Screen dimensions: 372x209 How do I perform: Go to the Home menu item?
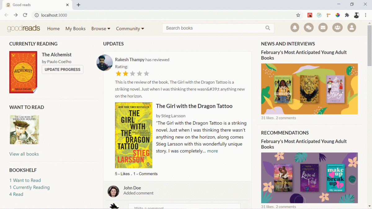coord(53,28)
